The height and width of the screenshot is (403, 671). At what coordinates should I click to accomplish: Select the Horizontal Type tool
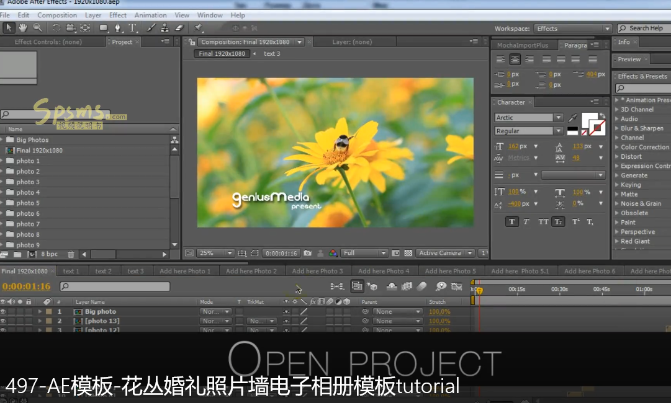click(x=132, y=28)
